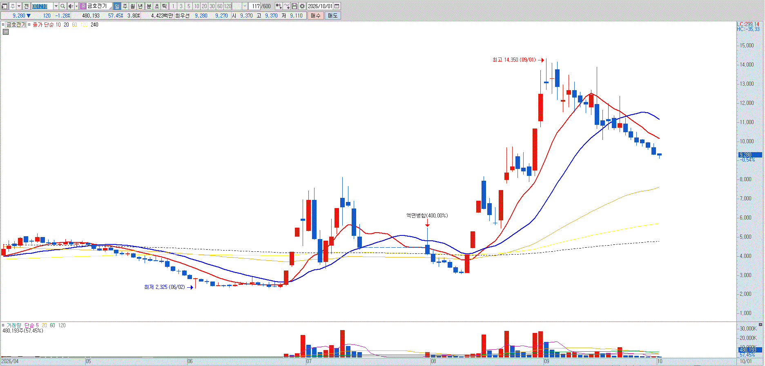Image resolution: width=765 pixels, height=366 pixels.
Task: Click the speaker sound icon
Action: coord(71,6)
